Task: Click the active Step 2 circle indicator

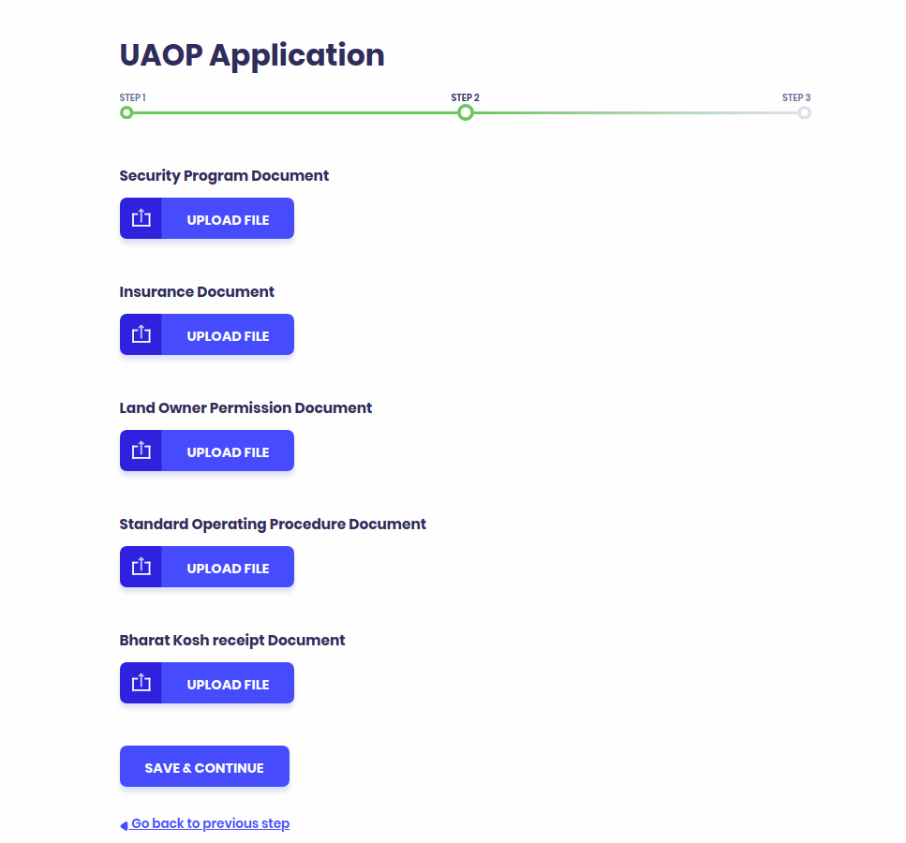Action: [x=466, y=112]
